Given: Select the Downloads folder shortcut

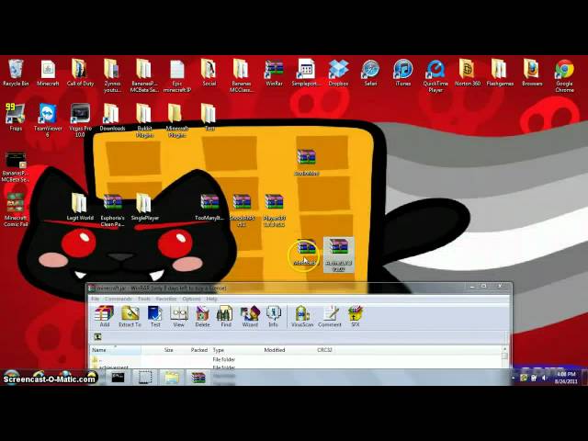Looking at the screenshot, I should click(112, 118).
